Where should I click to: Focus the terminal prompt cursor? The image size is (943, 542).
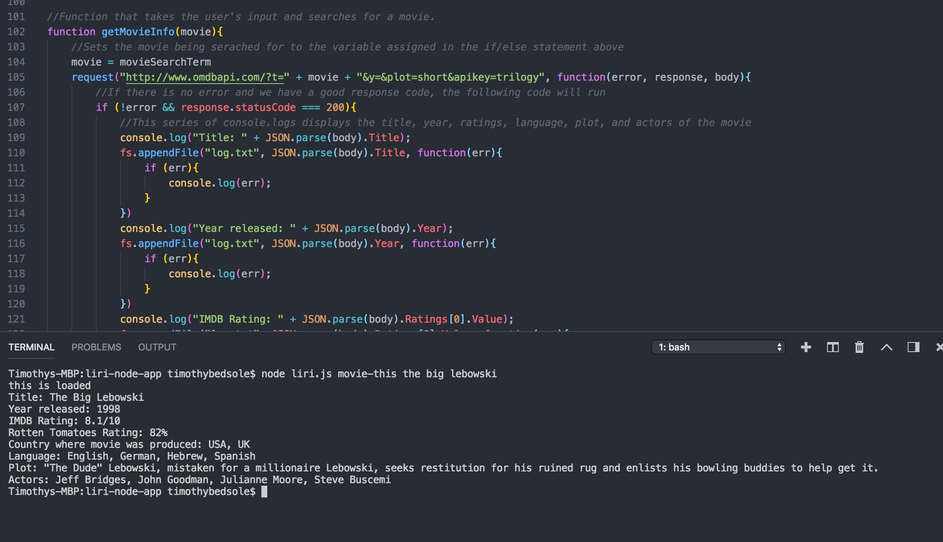(x=264, y=492)
